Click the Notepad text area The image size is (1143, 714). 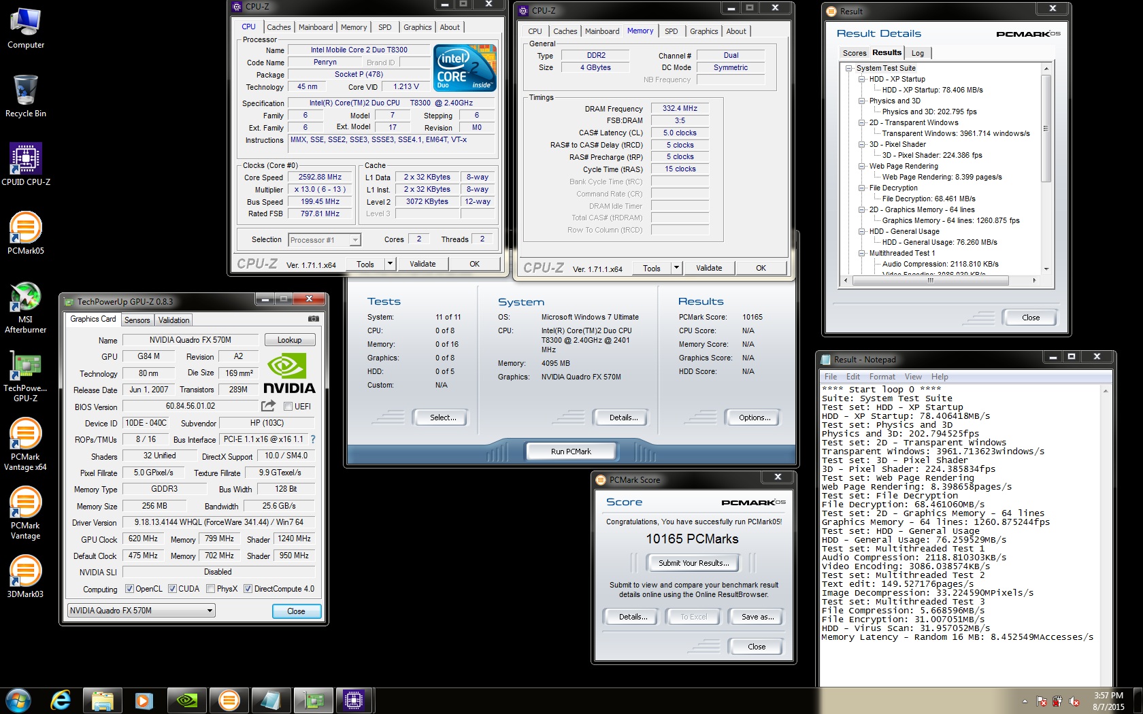[961, 537]
